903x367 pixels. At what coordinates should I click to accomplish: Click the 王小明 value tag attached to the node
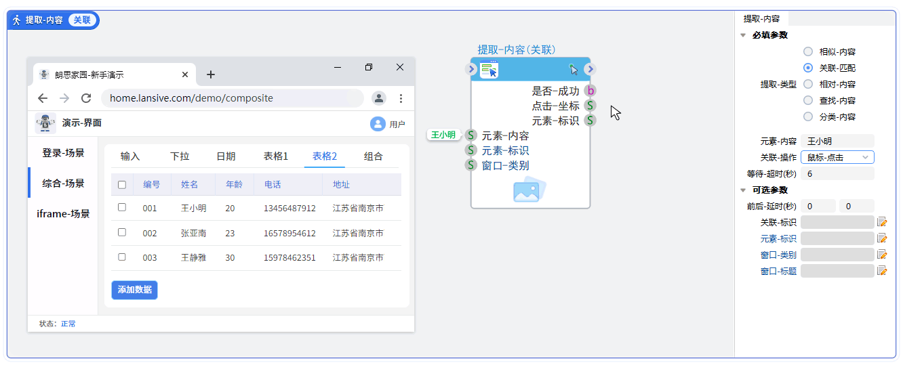[443, 135]
